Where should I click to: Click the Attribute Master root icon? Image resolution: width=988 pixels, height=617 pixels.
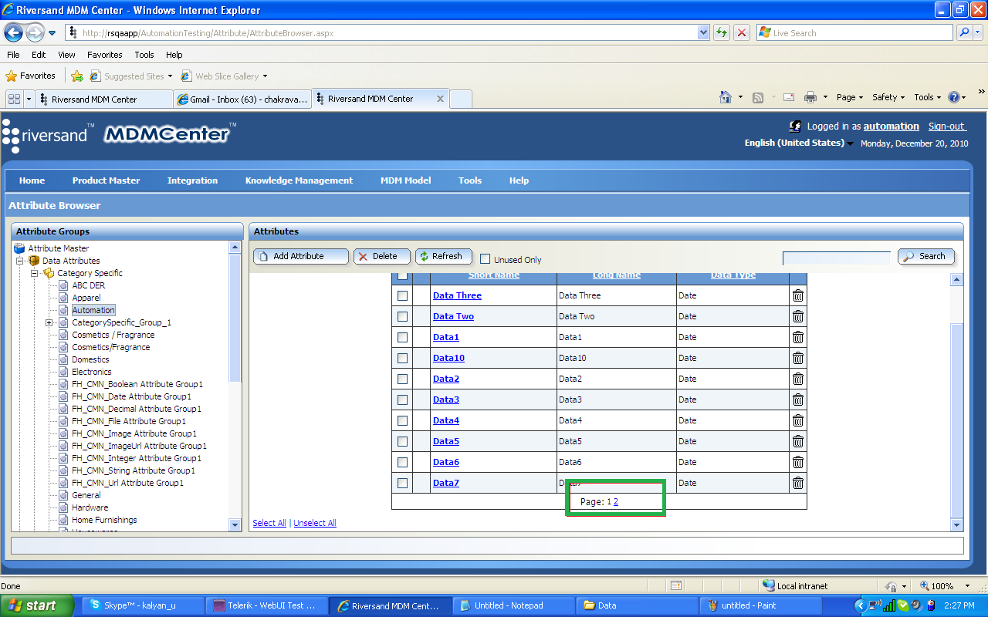(19, 248)
